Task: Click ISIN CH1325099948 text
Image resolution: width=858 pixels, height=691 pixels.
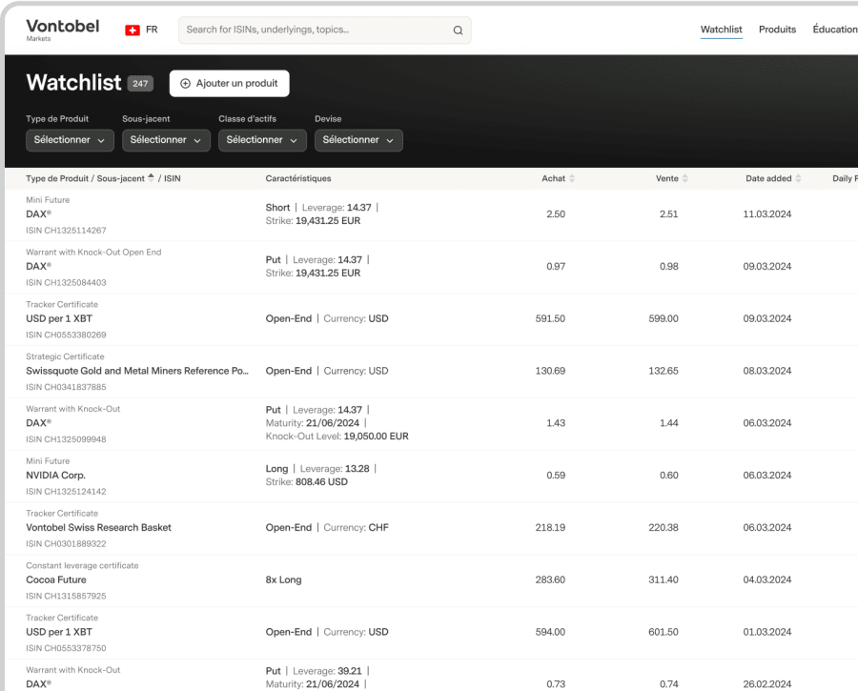Action: click(x=66, y=439)
